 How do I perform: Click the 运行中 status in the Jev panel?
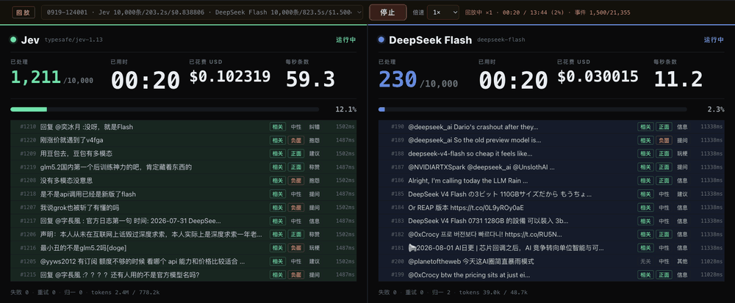coord(346,40)
